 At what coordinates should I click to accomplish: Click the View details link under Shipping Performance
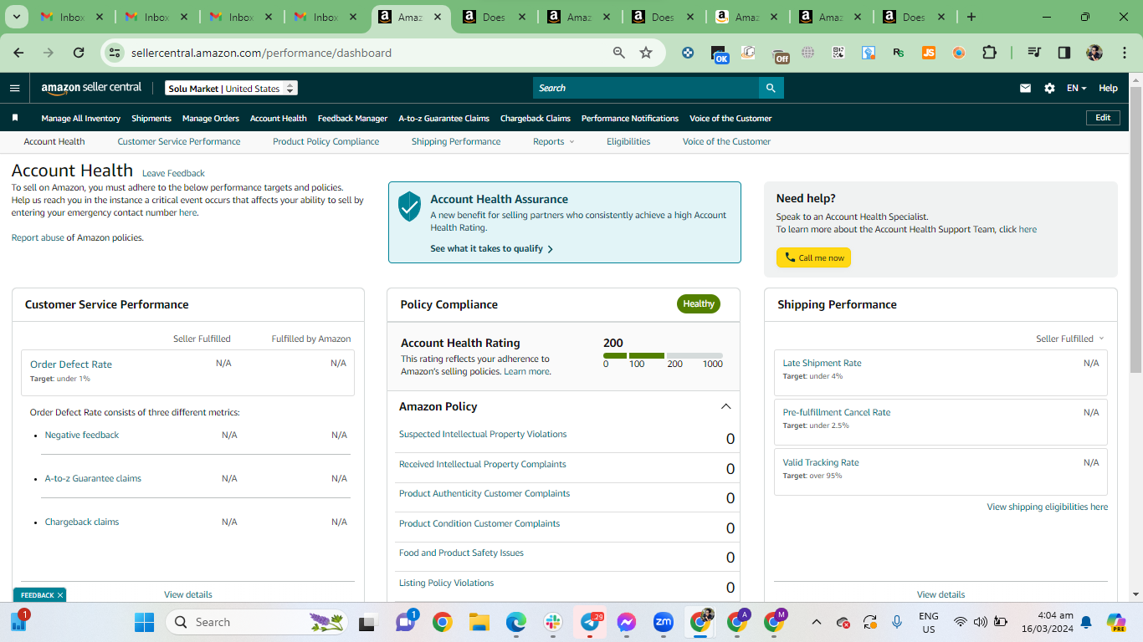[941, 594]
